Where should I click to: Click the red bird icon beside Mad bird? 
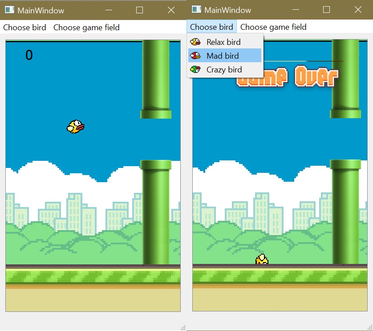point(195,56)
